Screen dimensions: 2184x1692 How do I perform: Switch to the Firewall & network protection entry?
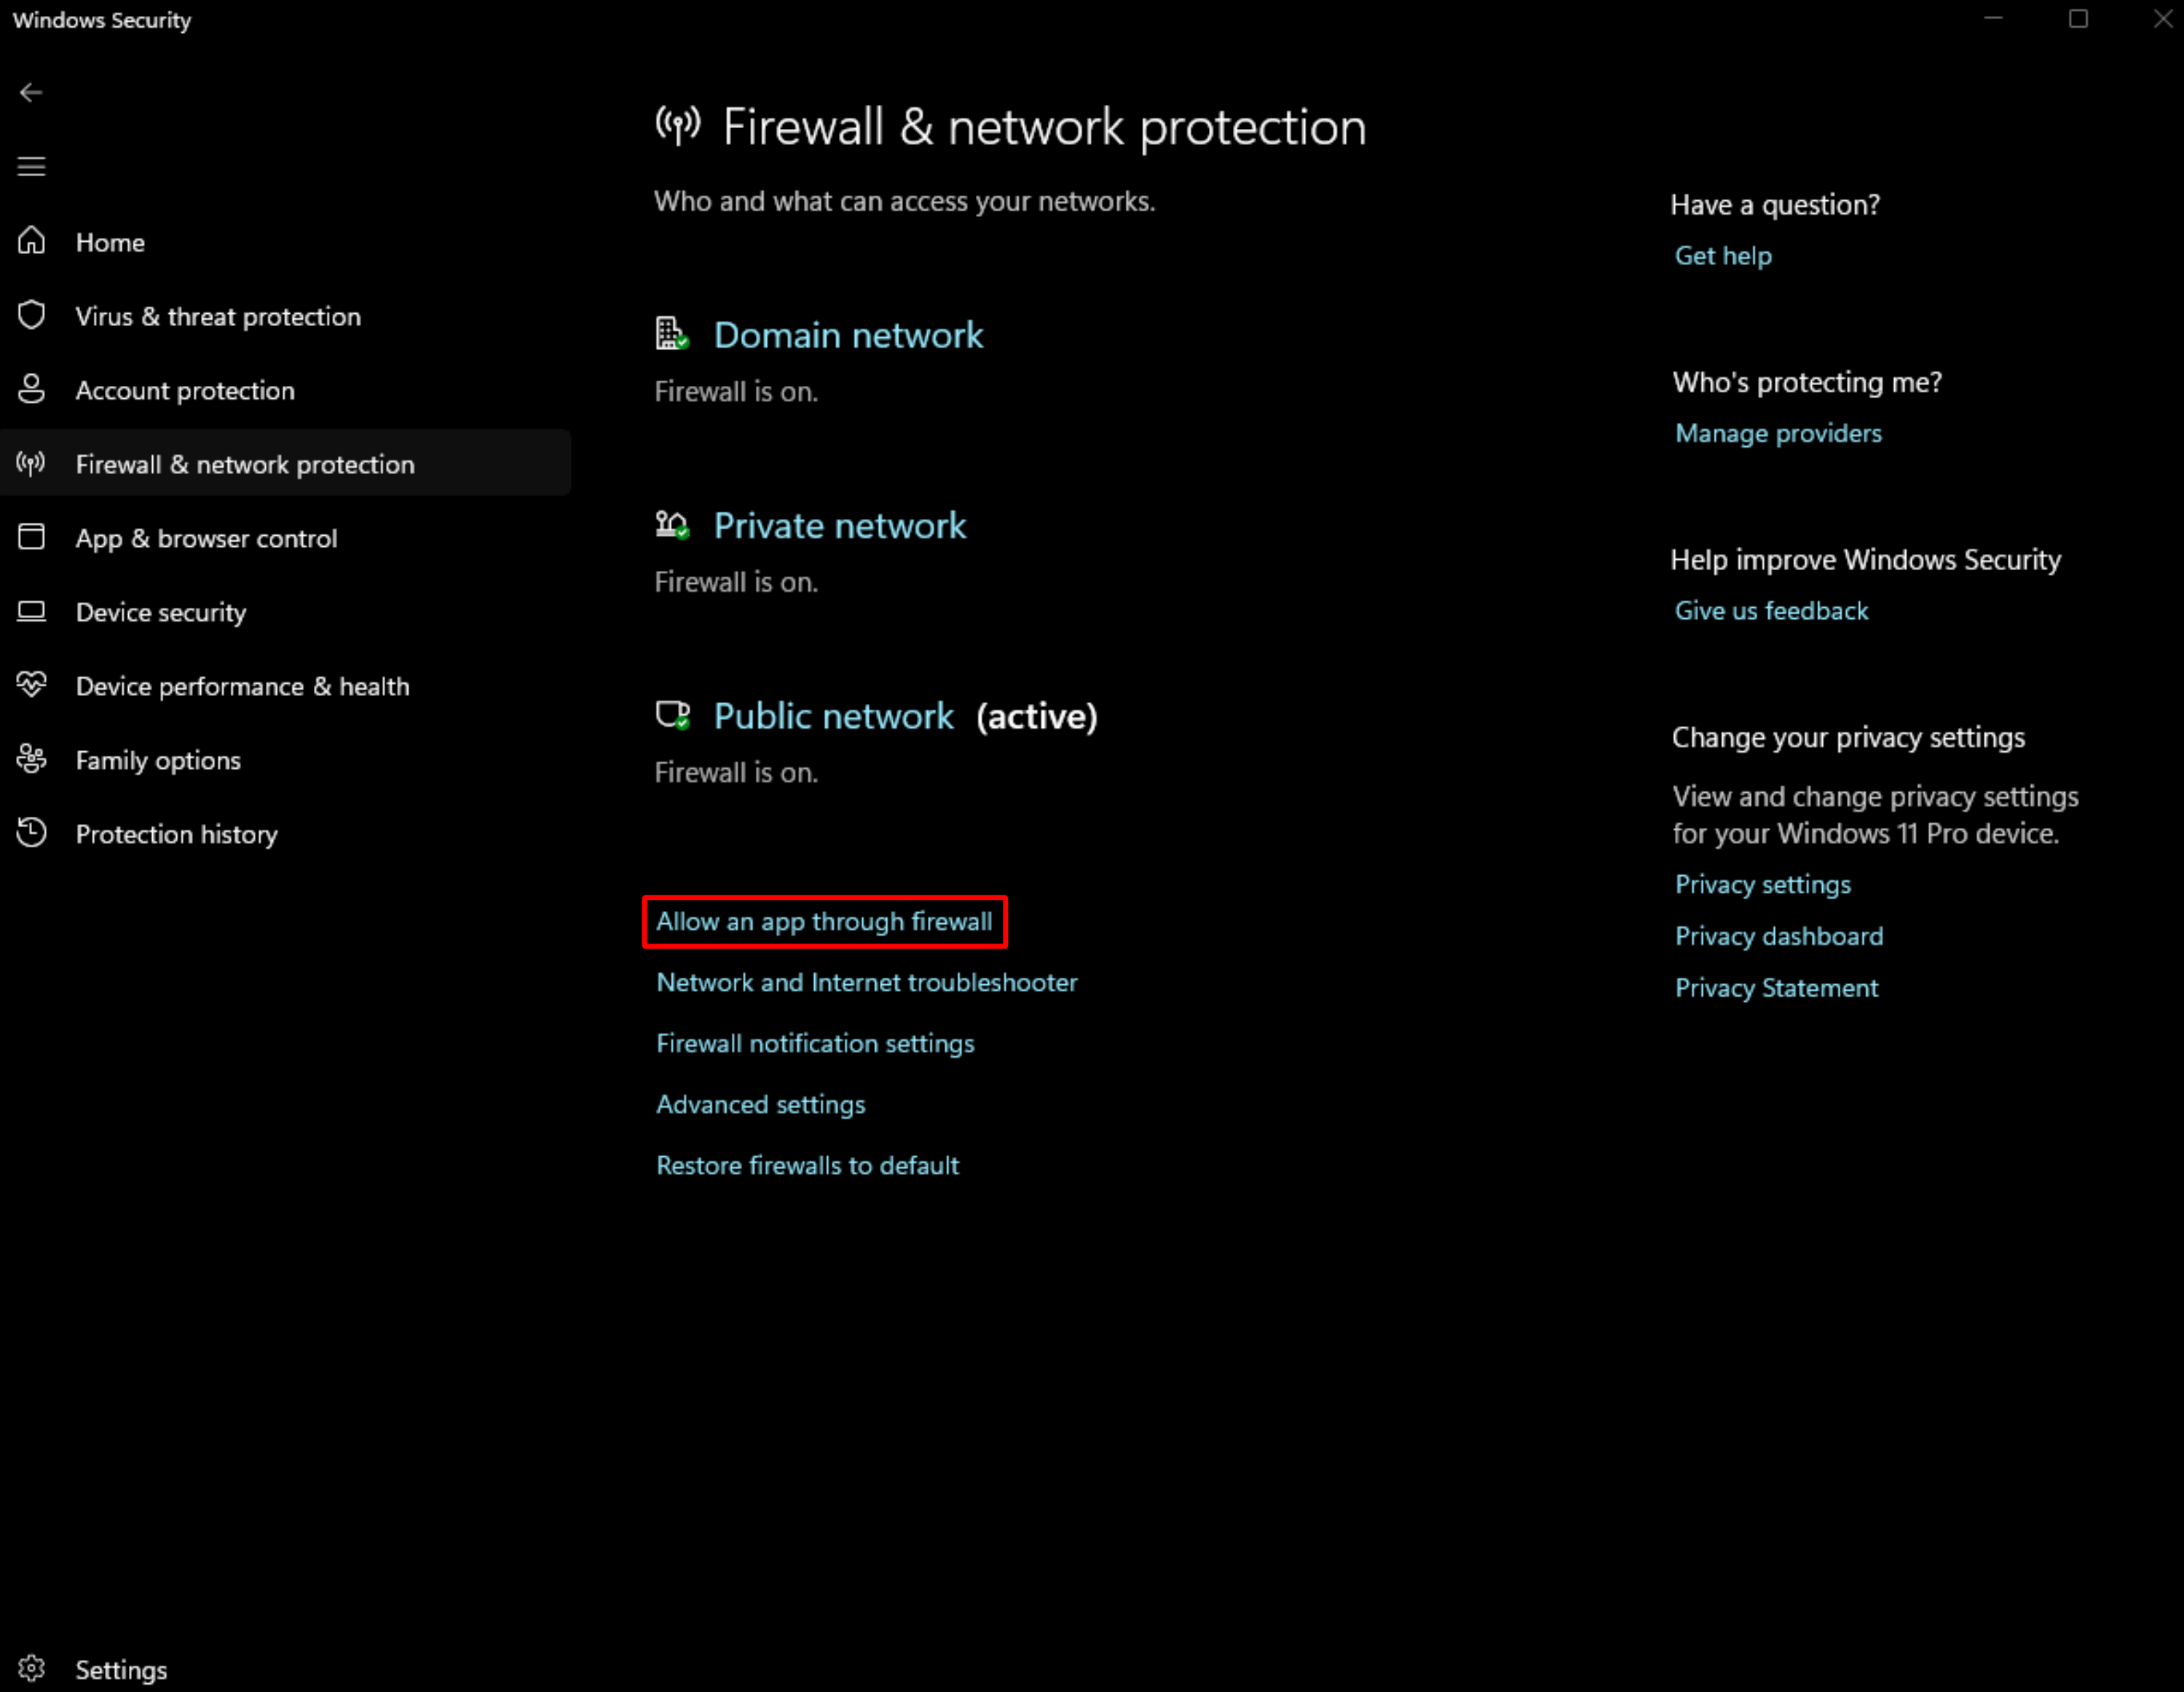(245, 464)
